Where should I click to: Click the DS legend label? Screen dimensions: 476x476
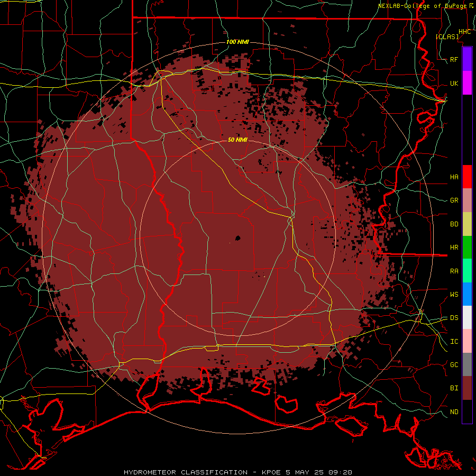click(454, 318)
